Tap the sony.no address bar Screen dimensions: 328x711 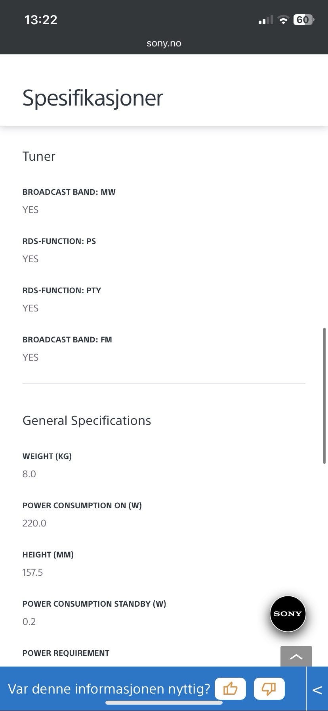[x=164, y=43]
